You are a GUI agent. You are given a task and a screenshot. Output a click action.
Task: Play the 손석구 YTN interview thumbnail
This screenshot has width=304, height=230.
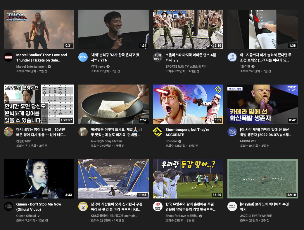click(113, 29)
